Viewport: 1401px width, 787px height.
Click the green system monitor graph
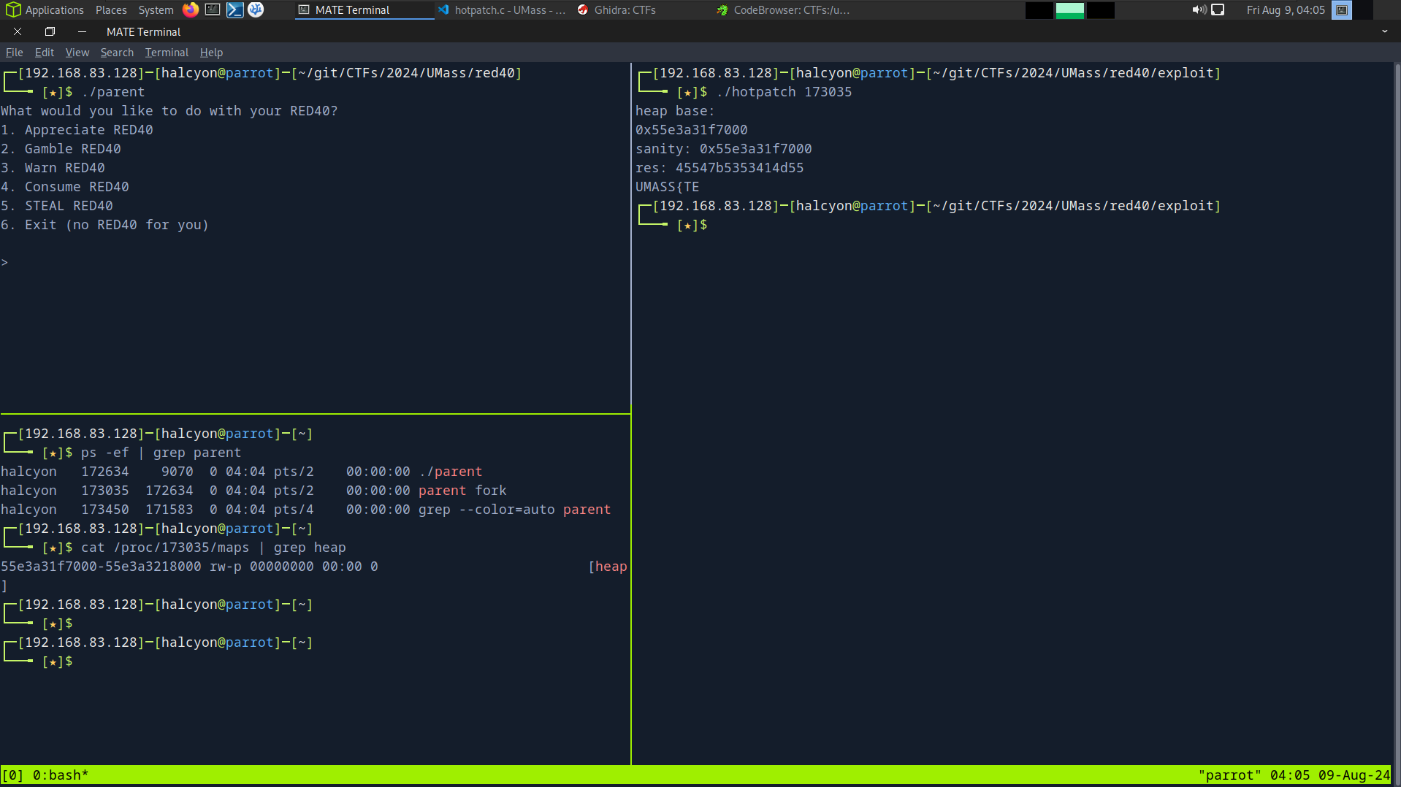(x=1069, y=9)
